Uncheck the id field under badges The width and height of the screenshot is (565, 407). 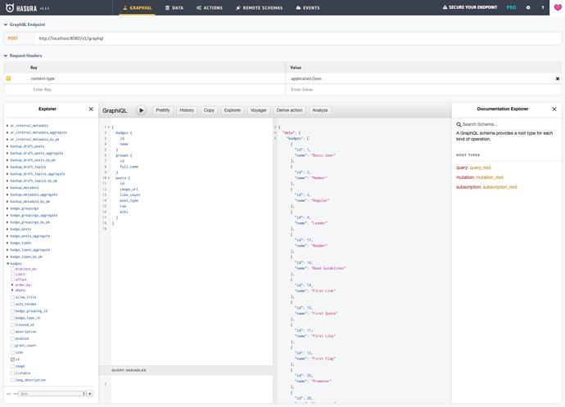pos(12,360)
